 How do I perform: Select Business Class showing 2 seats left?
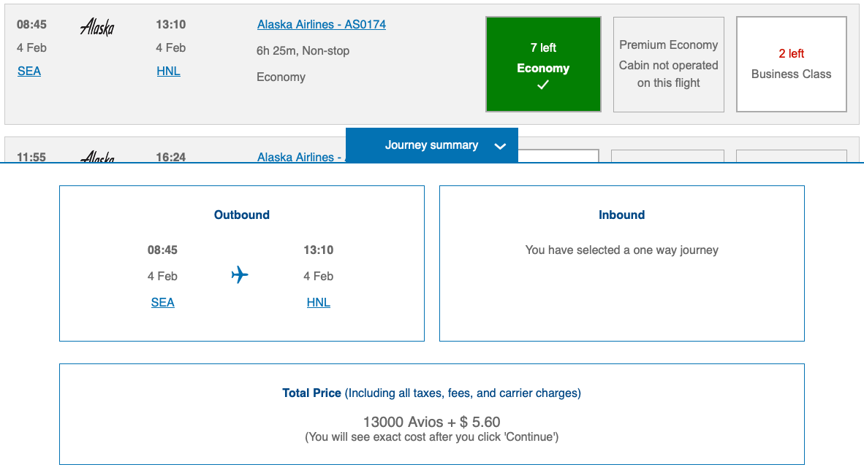click(791, 64)
